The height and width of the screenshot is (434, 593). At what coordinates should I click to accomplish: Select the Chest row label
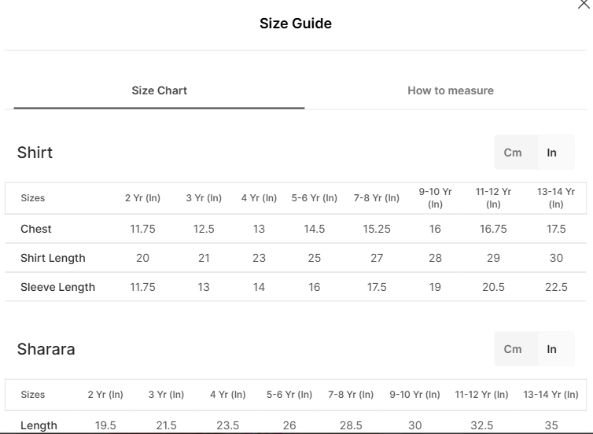pyautogui.click(x=36, y=229)
